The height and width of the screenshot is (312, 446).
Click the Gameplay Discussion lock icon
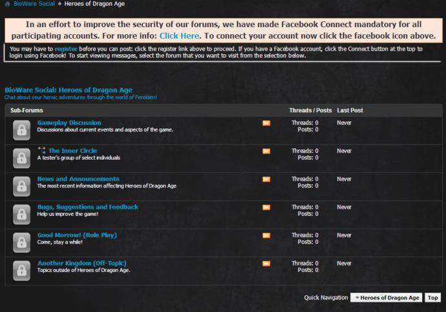click(x=21, y=130)
